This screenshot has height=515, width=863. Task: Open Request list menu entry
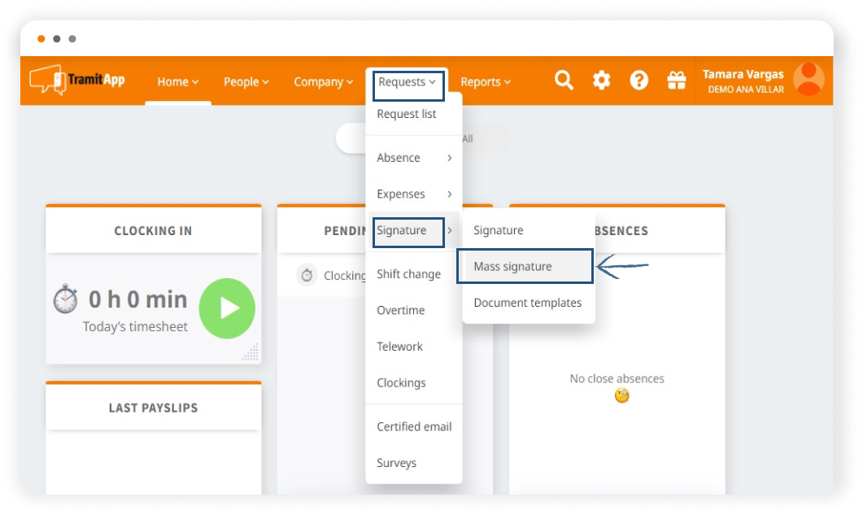pos(407,114)
